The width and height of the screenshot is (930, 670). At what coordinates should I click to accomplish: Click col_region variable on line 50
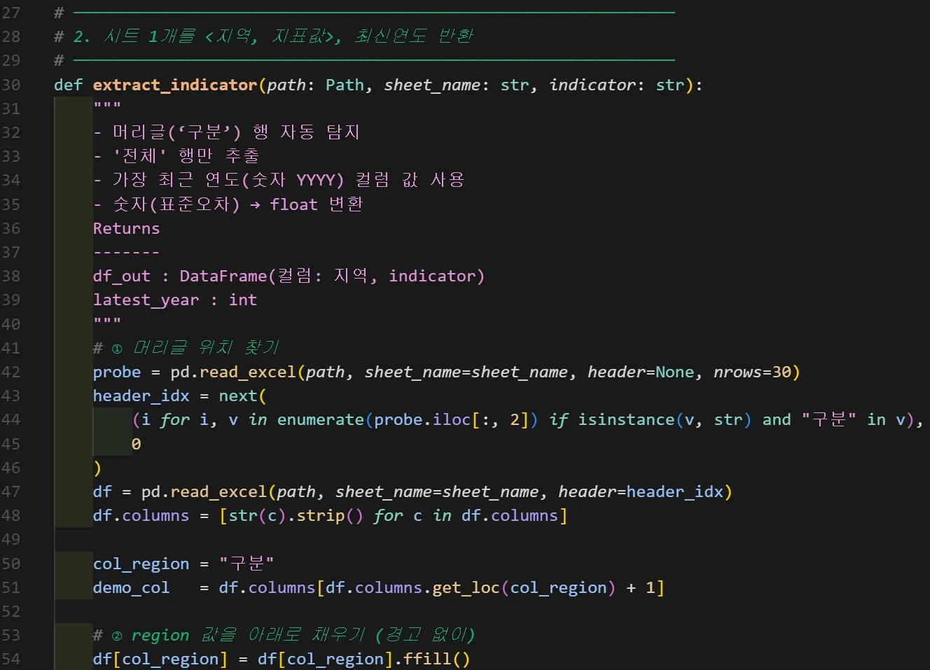141,564
